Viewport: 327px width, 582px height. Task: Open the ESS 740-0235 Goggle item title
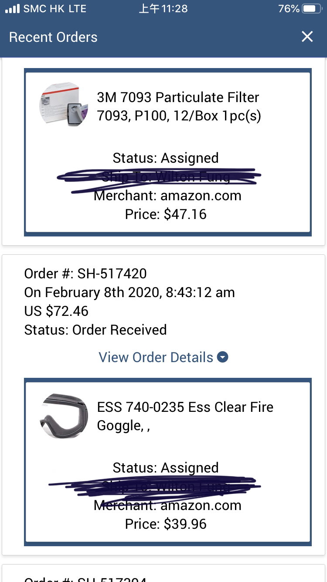pos(185,416)
